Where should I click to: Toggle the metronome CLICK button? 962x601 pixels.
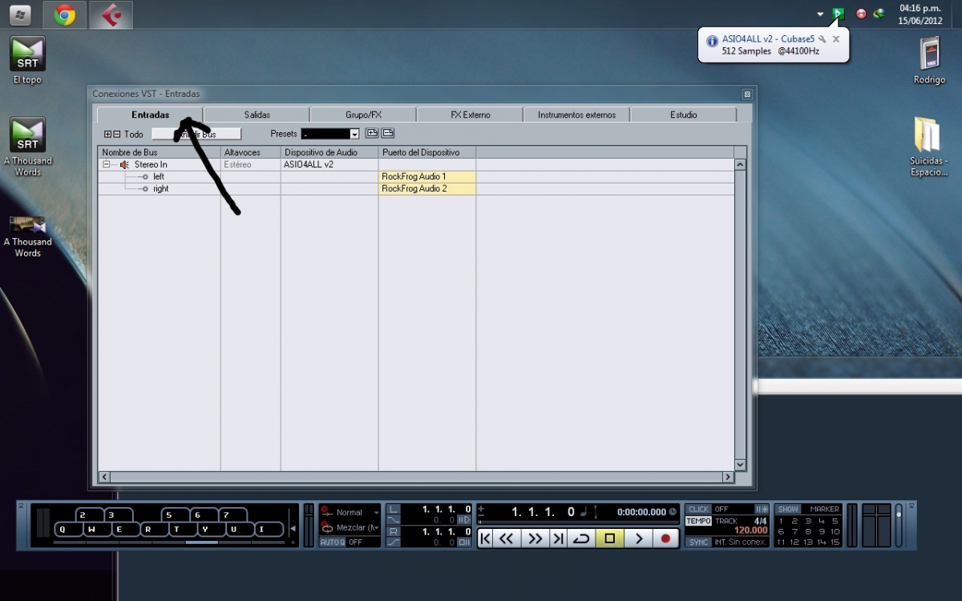(x=698, y=510)
